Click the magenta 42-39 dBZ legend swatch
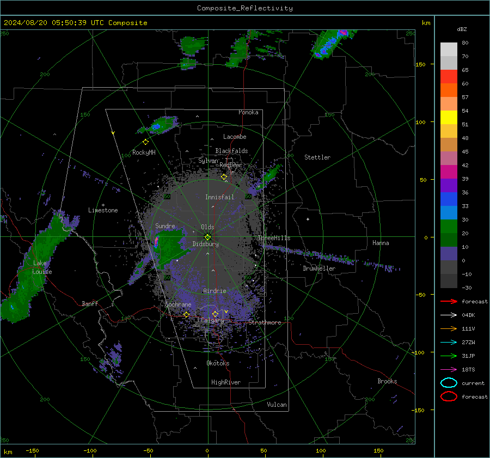Image resolution: width=490 pixels, height=458 pixels. (x=449, y=172)
